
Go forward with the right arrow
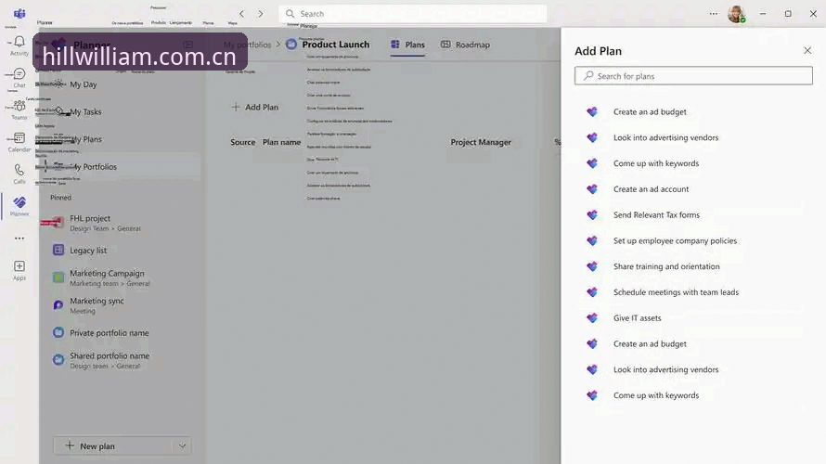[261, 14]
